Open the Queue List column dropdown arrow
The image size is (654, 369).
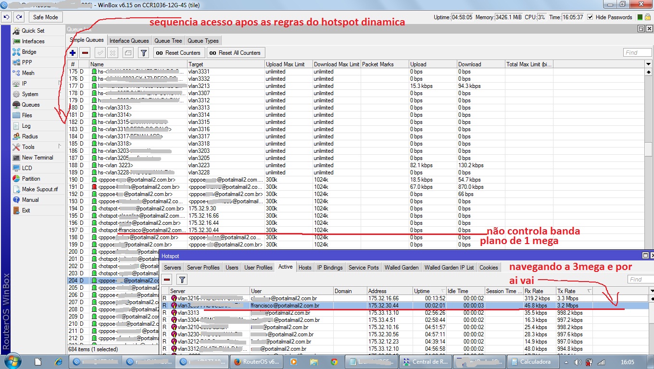pyautogui.click(x=648, y=64)
